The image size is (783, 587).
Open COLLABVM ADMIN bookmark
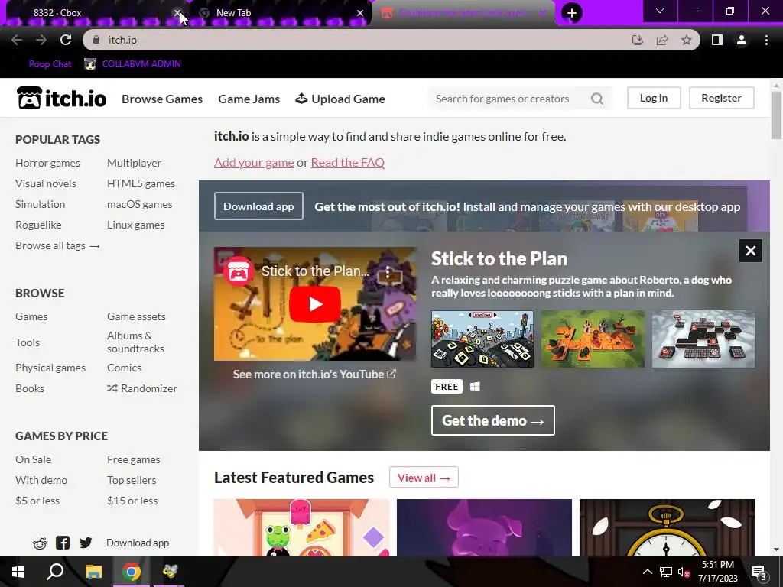click(x=132, y=64)
